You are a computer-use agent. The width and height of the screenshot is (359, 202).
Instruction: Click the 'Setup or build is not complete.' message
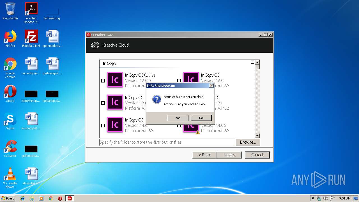pos(184,97)
